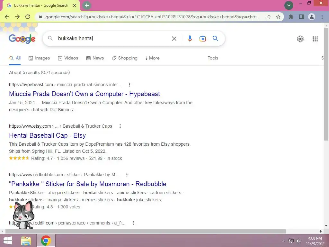
Task: Go back using the browser back arrow
Action: pyautogui.click(x=7, y=17)
